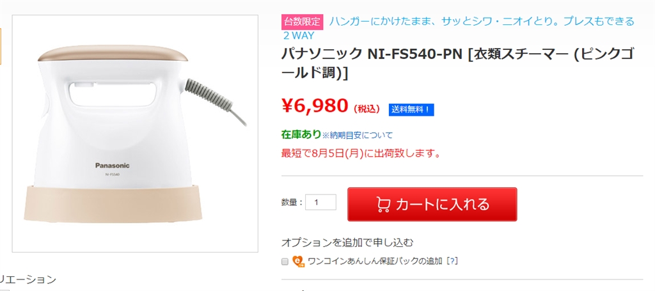Click the ワンコインあんしん保証パックの追加 label

[375, 261]
